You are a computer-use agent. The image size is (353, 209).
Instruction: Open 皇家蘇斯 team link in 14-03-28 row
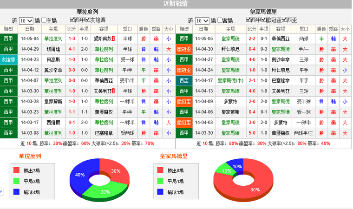coord(53,102)
